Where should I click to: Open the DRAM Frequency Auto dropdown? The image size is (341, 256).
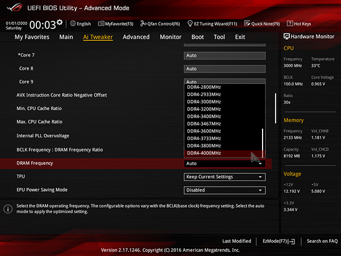tap(224, 163)
